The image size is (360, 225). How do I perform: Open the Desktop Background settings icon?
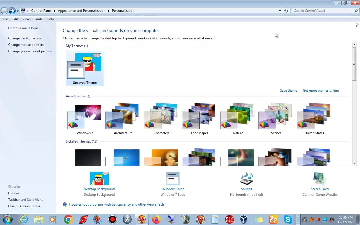click(x=99, y=179)
